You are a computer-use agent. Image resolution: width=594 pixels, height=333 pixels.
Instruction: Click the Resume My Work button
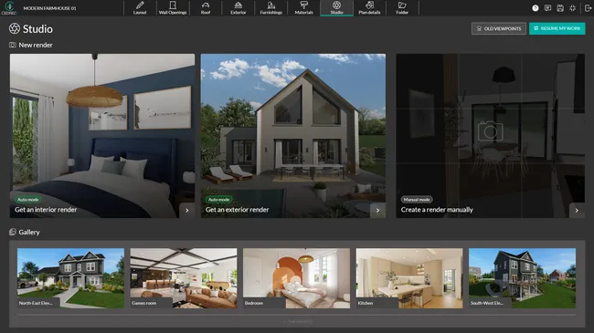click(557, 28)
